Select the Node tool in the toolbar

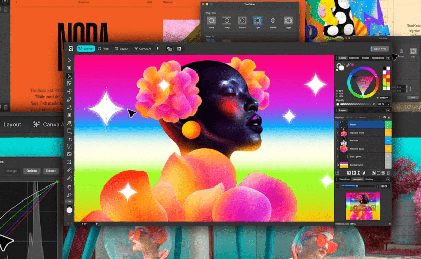[x=69, y=76]
